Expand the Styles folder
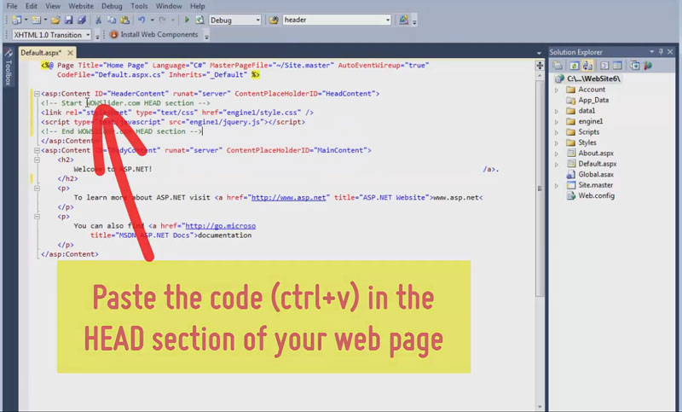Image resolution: width=682 pixels, height=412 pixels. (557, 143)
